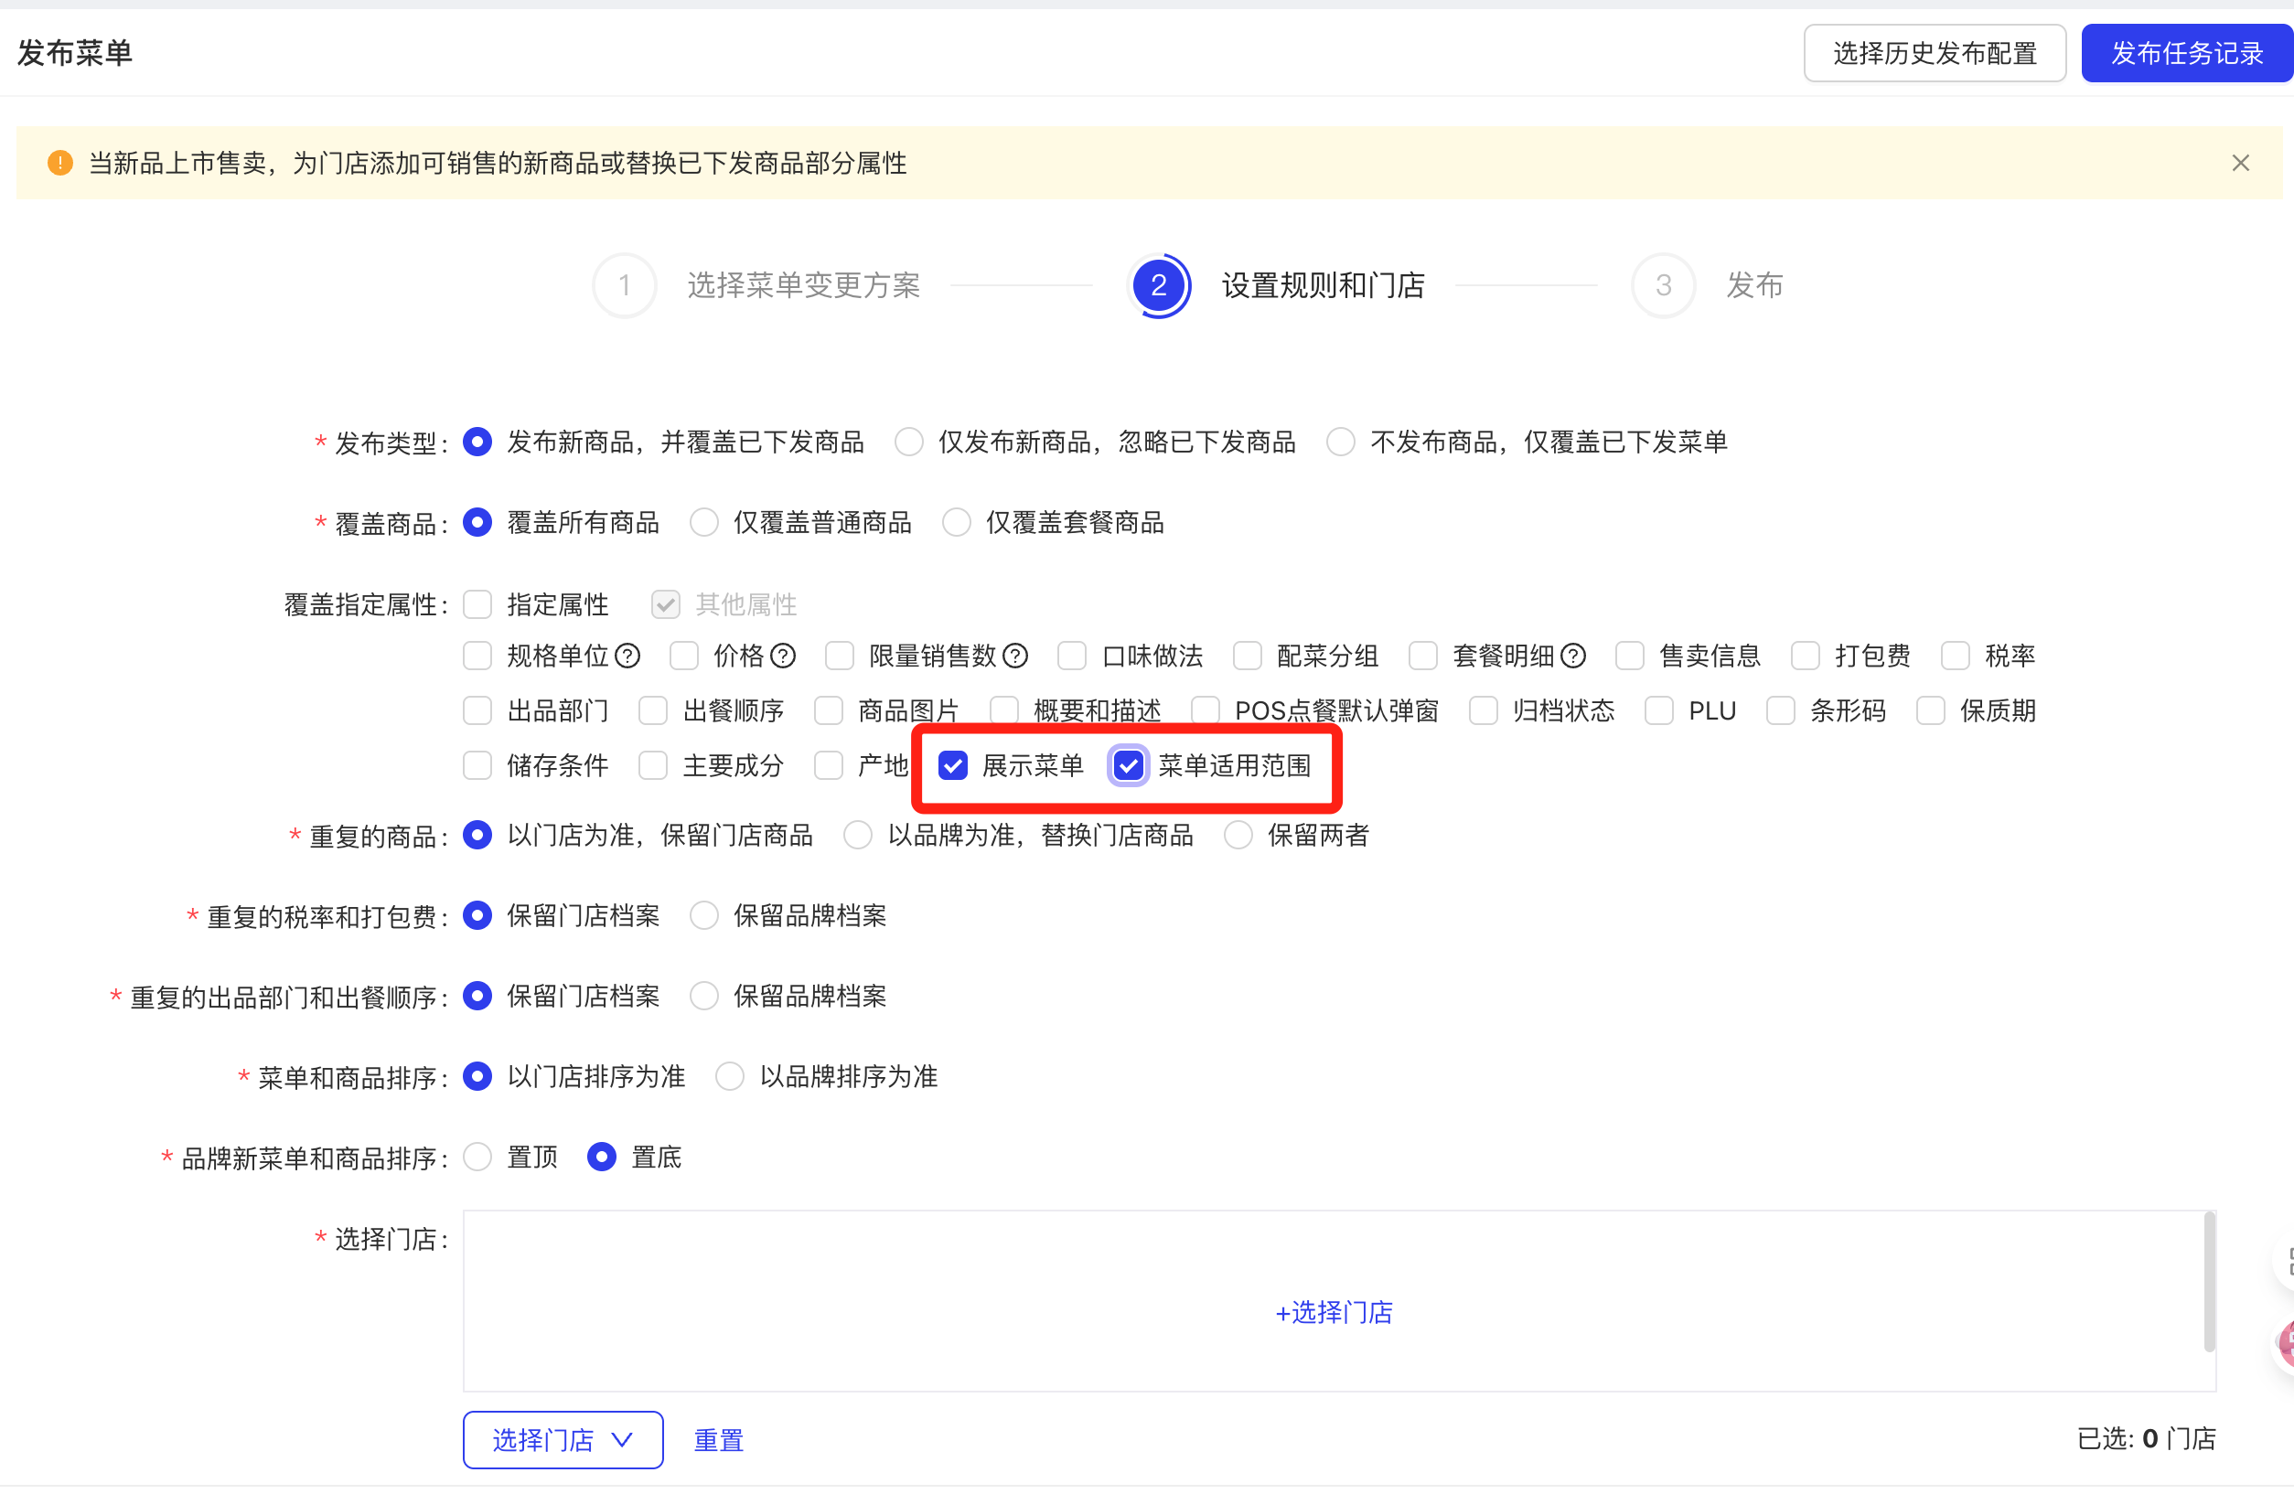Open 发布任务记录
This screenshot has height=1494, width=2294.
point(2186,54)
